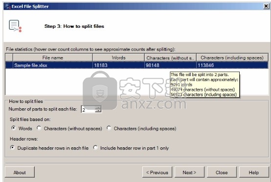Sort by File name column header
The width and height of the screenshot is (271, 182).
(x=53, y=58)
